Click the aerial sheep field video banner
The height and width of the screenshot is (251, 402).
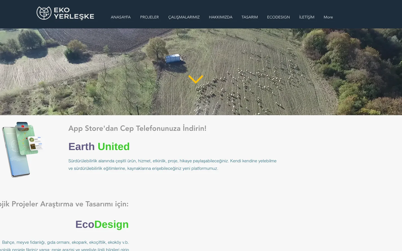pyautogui.click(x=201, y=72)
